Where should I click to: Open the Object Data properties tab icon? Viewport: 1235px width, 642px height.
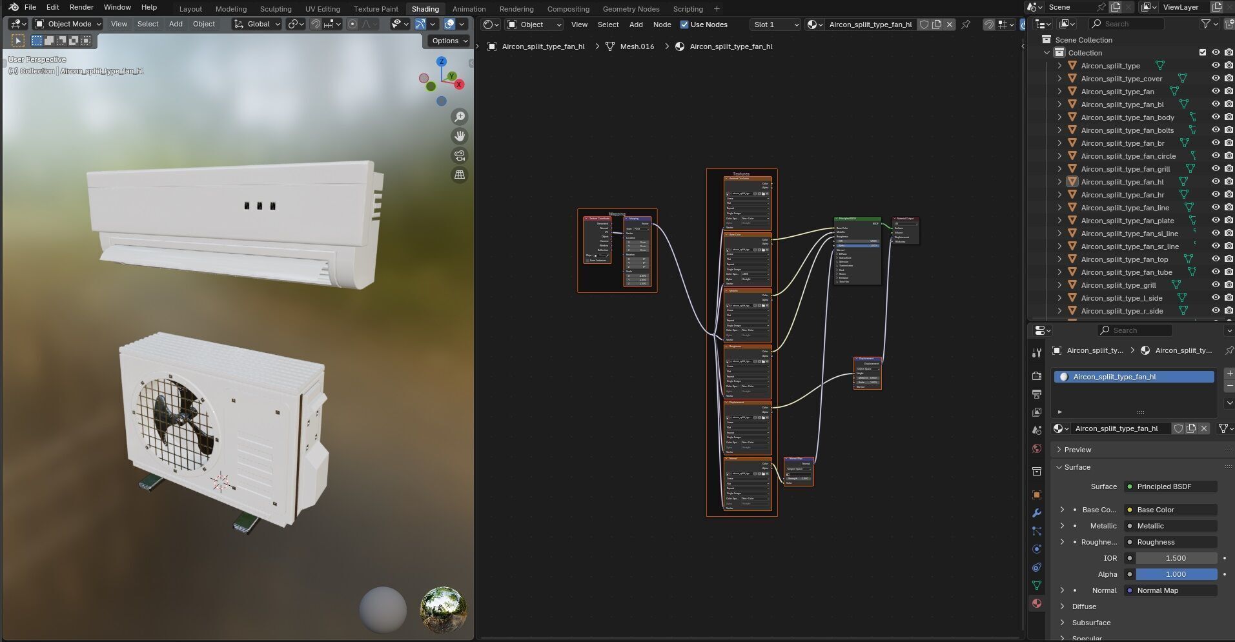(1037, 585)
